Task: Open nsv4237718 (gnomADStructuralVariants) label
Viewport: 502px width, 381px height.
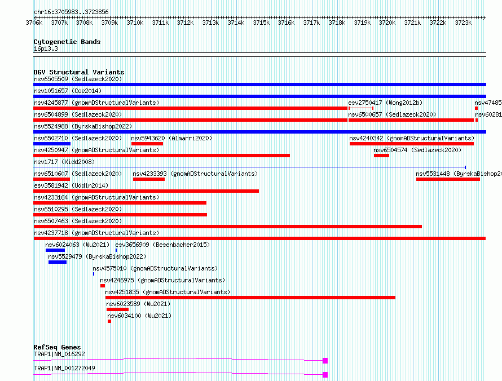Action: tap(96, 233)
